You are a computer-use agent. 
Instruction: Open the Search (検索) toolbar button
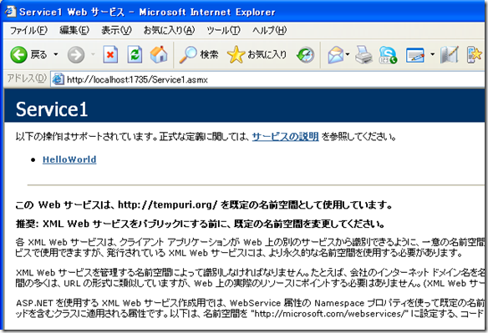[x=199, y=55]
